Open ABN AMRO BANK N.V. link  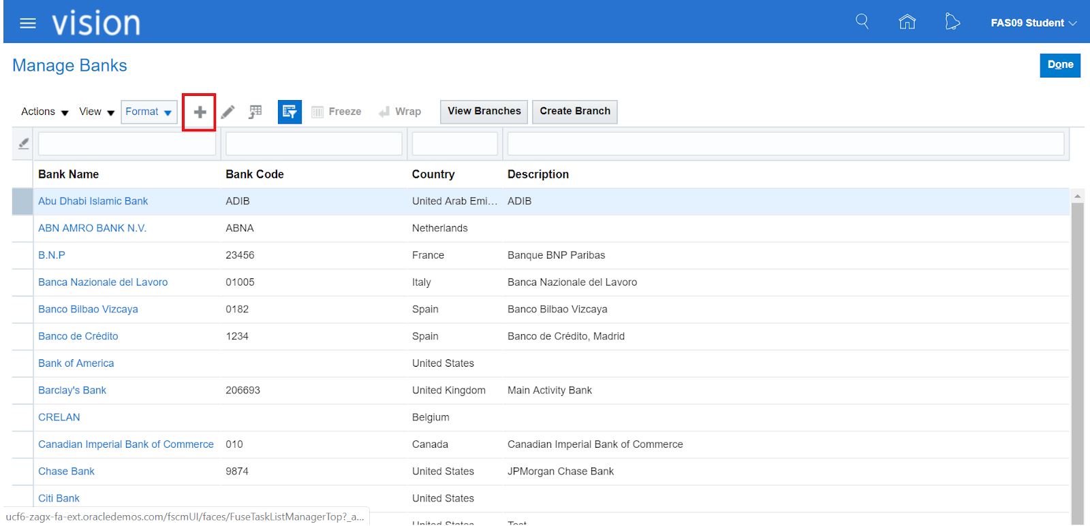92,229
